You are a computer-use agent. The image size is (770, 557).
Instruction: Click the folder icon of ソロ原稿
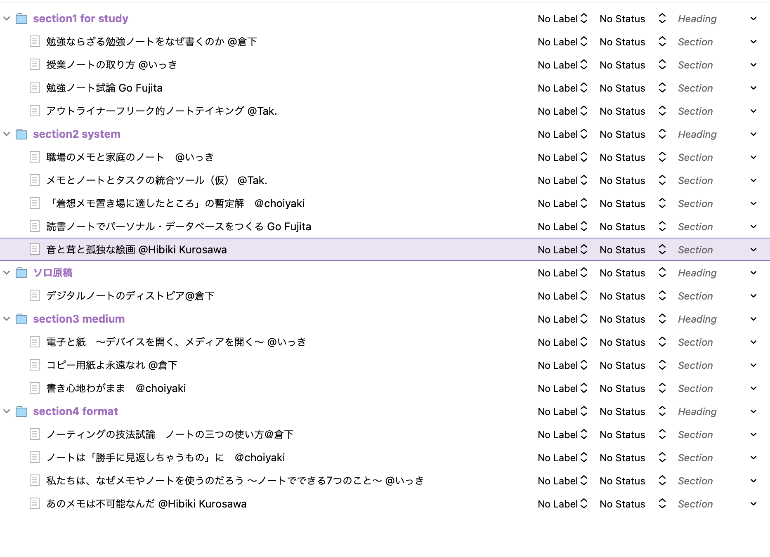point(21,272)
